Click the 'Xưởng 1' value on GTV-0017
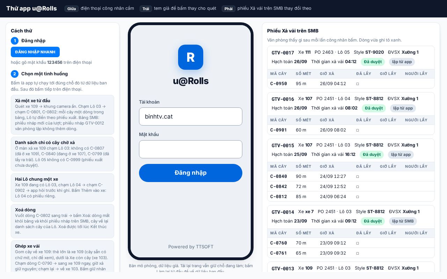 click(x=410, y=52)
